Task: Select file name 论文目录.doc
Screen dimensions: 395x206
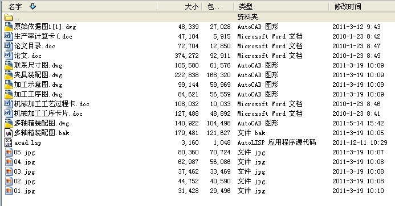Action: coord(35,46)
